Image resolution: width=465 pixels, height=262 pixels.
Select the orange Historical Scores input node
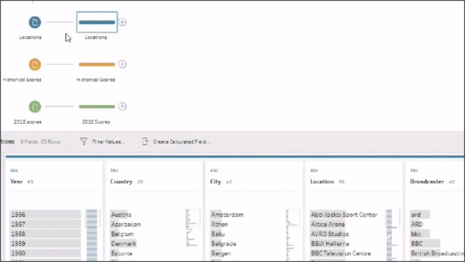[35, 64]
